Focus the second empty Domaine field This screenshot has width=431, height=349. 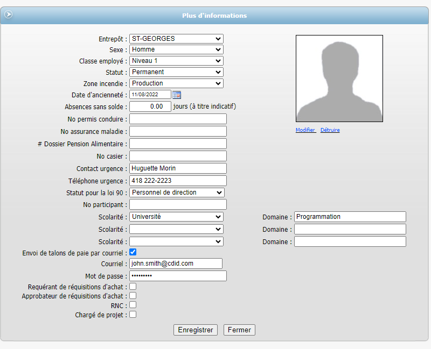tap(350, 229)
